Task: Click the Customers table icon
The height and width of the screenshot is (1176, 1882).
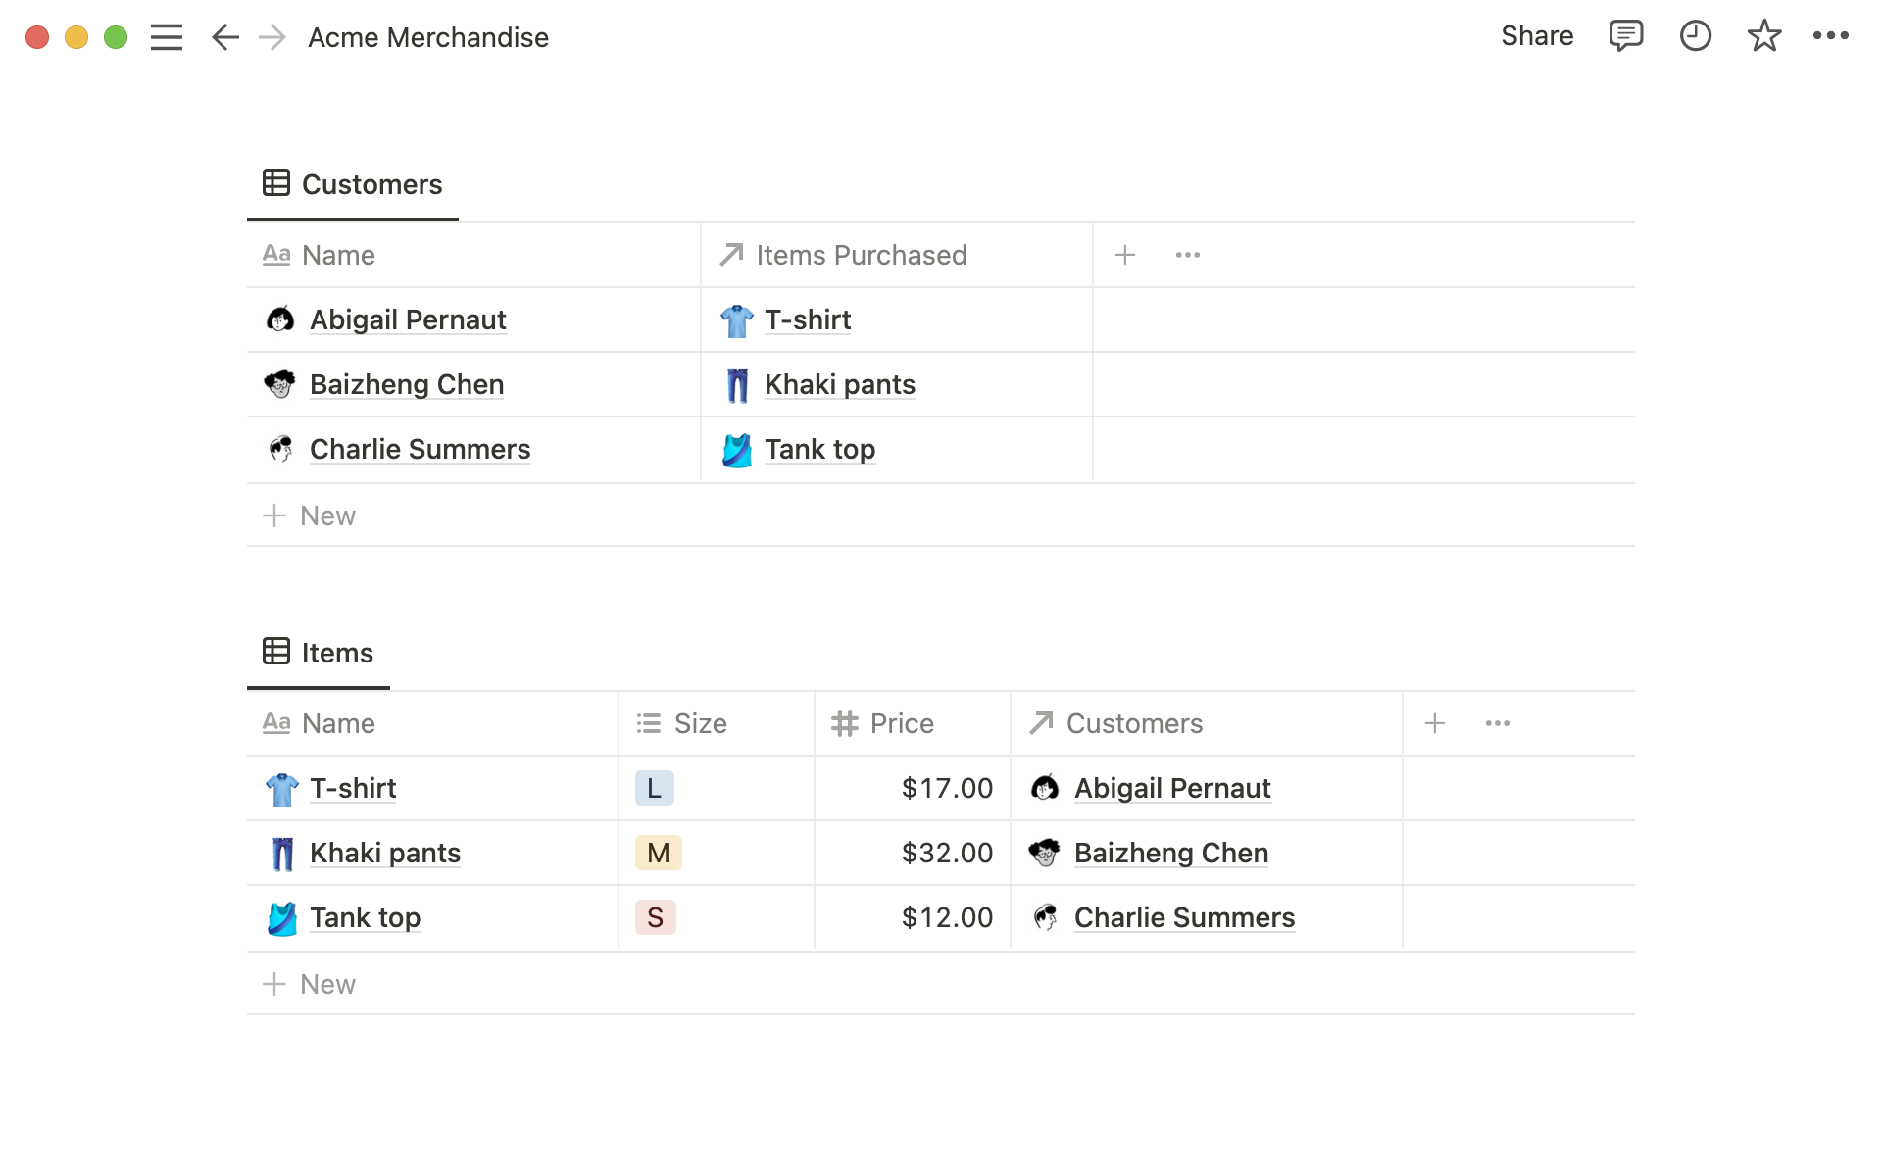Action: [x=275, y=183]
